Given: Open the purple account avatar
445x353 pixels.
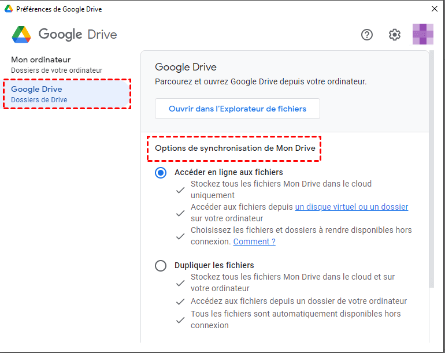Looking at the screenshot, I should pyautogui.click(x=423, y=34).
